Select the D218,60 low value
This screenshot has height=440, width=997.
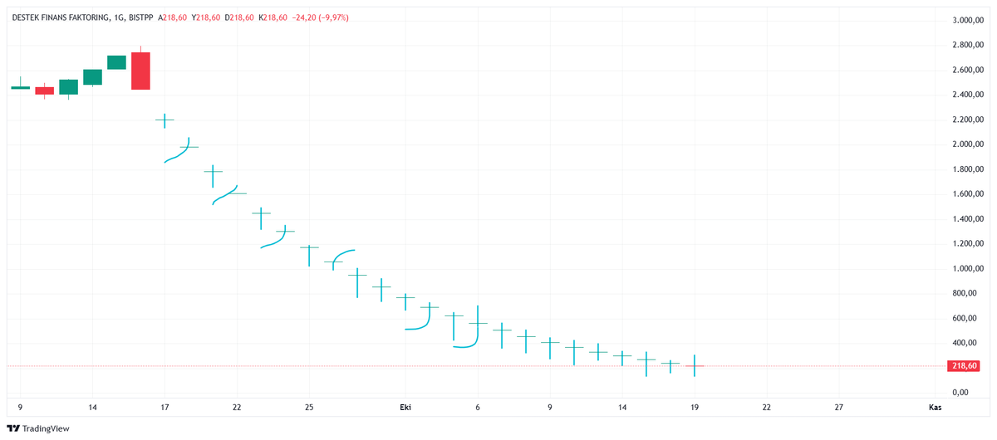click(238, 17)
